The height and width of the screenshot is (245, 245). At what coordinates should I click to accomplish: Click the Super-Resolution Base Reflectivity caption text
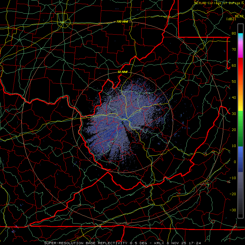122,243
